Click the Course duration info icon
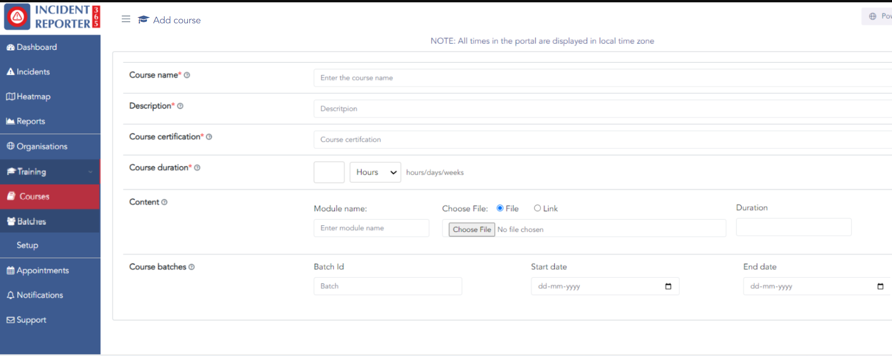Image resolution: width=892 pixels, height=356 pixels. point(197,168)
